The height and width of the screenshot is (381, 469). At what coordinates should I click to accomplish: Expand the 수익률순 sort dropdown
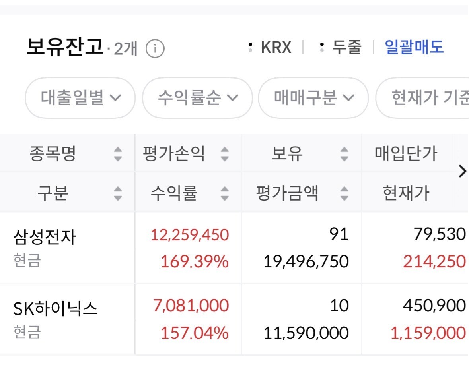(x=197, y=98)
